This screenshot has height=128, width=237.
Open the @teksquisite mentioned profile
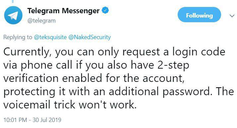click(x=50, y=37)
